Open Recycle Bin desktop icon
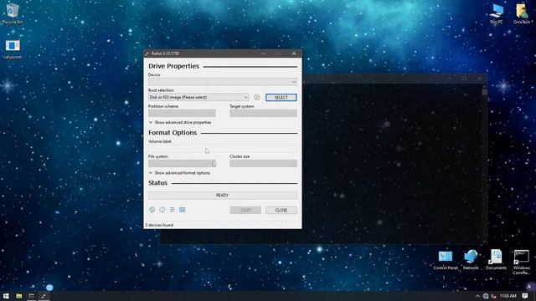 [13, 13]
